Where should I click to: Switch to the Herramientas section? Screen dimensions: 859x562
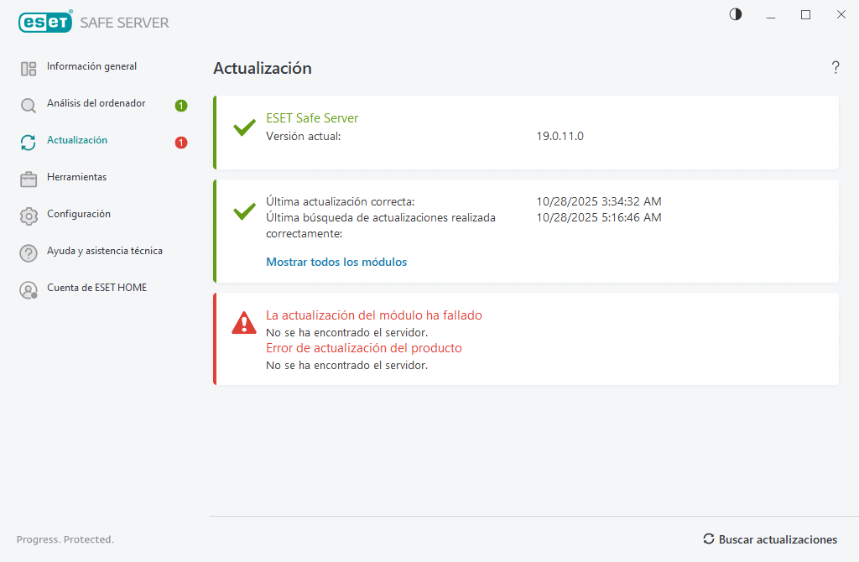77,178
